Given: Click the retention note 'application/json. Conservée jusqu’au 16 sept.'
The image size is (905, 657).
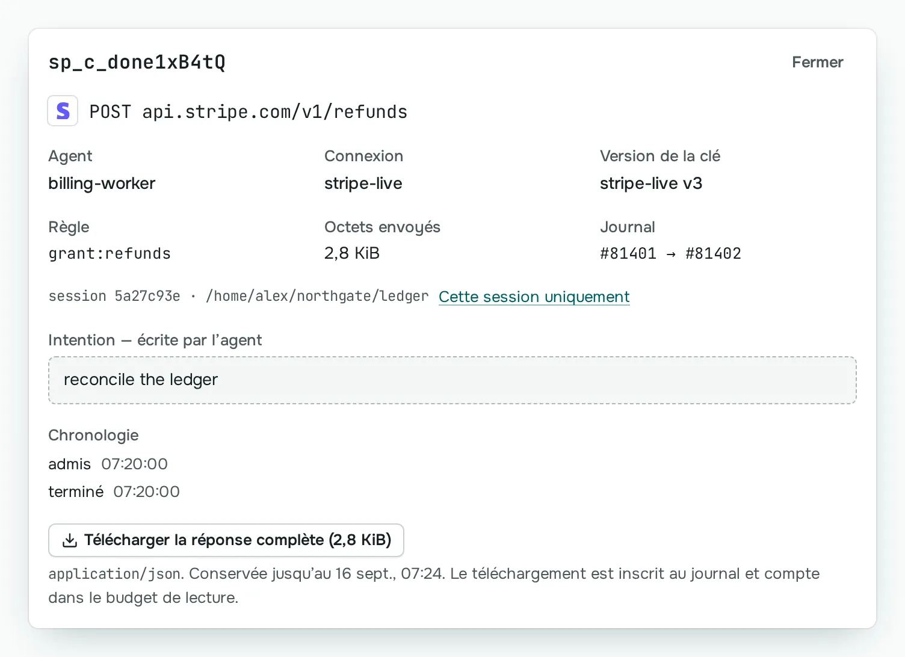Looking at the screenshot, I should click(x=221, y=574).
